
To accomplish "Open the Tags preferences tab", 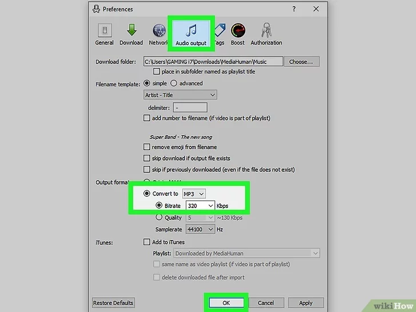I will [219, 34].
